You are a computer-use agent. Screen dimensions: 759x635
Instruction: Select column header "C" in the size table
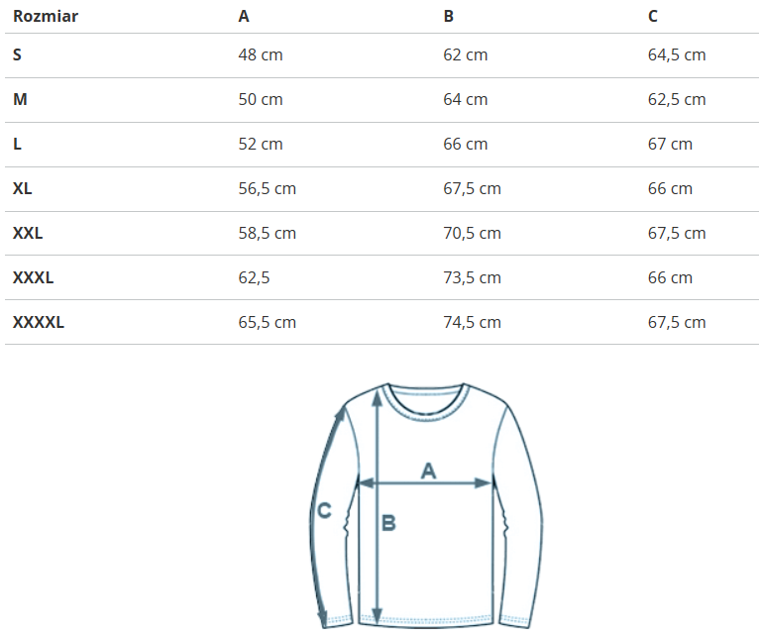tap(653, 16)
